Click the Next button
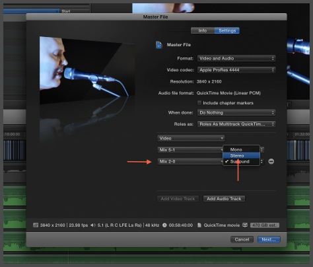313x267 pixels. coord(269,239)
